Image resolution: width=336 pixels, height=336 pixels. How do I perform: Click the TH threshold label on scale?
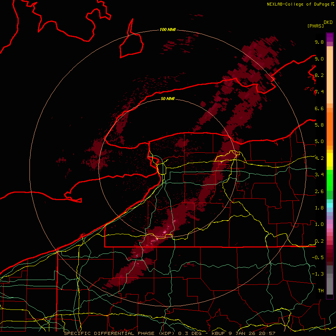(321, 291)
